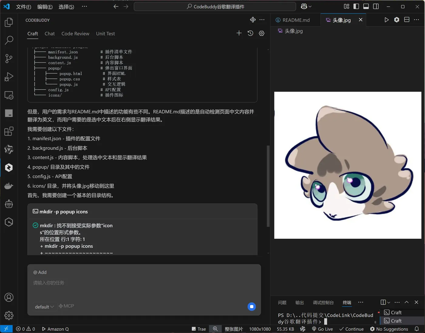This screenshot has width=425, height=333.
Task: Open the CODEBUDDY header more actions ellipsis
Action: (x=262, y=20)
